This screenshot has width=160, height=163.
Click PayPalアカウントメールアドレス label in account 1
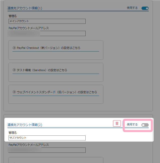pyautogui.click(x=29, y=28)
